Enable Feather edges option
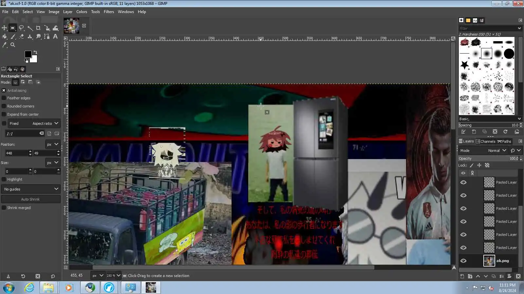Image resolution: width=524 pixels, height=294 pixels. click(4, 98)
